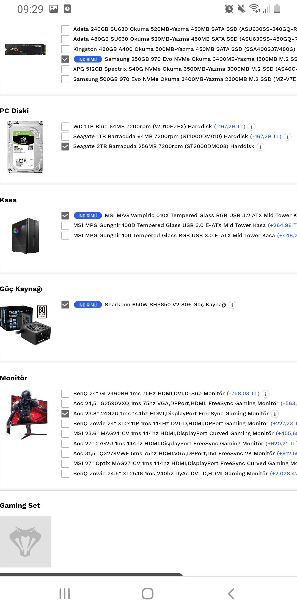The height and width of the screenshot is (611, 297).
Task: Check Kingston 480GB A400 SSD option
Action: pos(65,49)
